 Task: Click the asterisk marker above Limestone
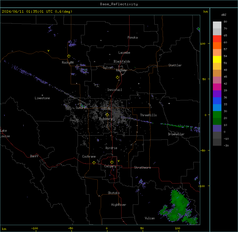coord(42,95)
